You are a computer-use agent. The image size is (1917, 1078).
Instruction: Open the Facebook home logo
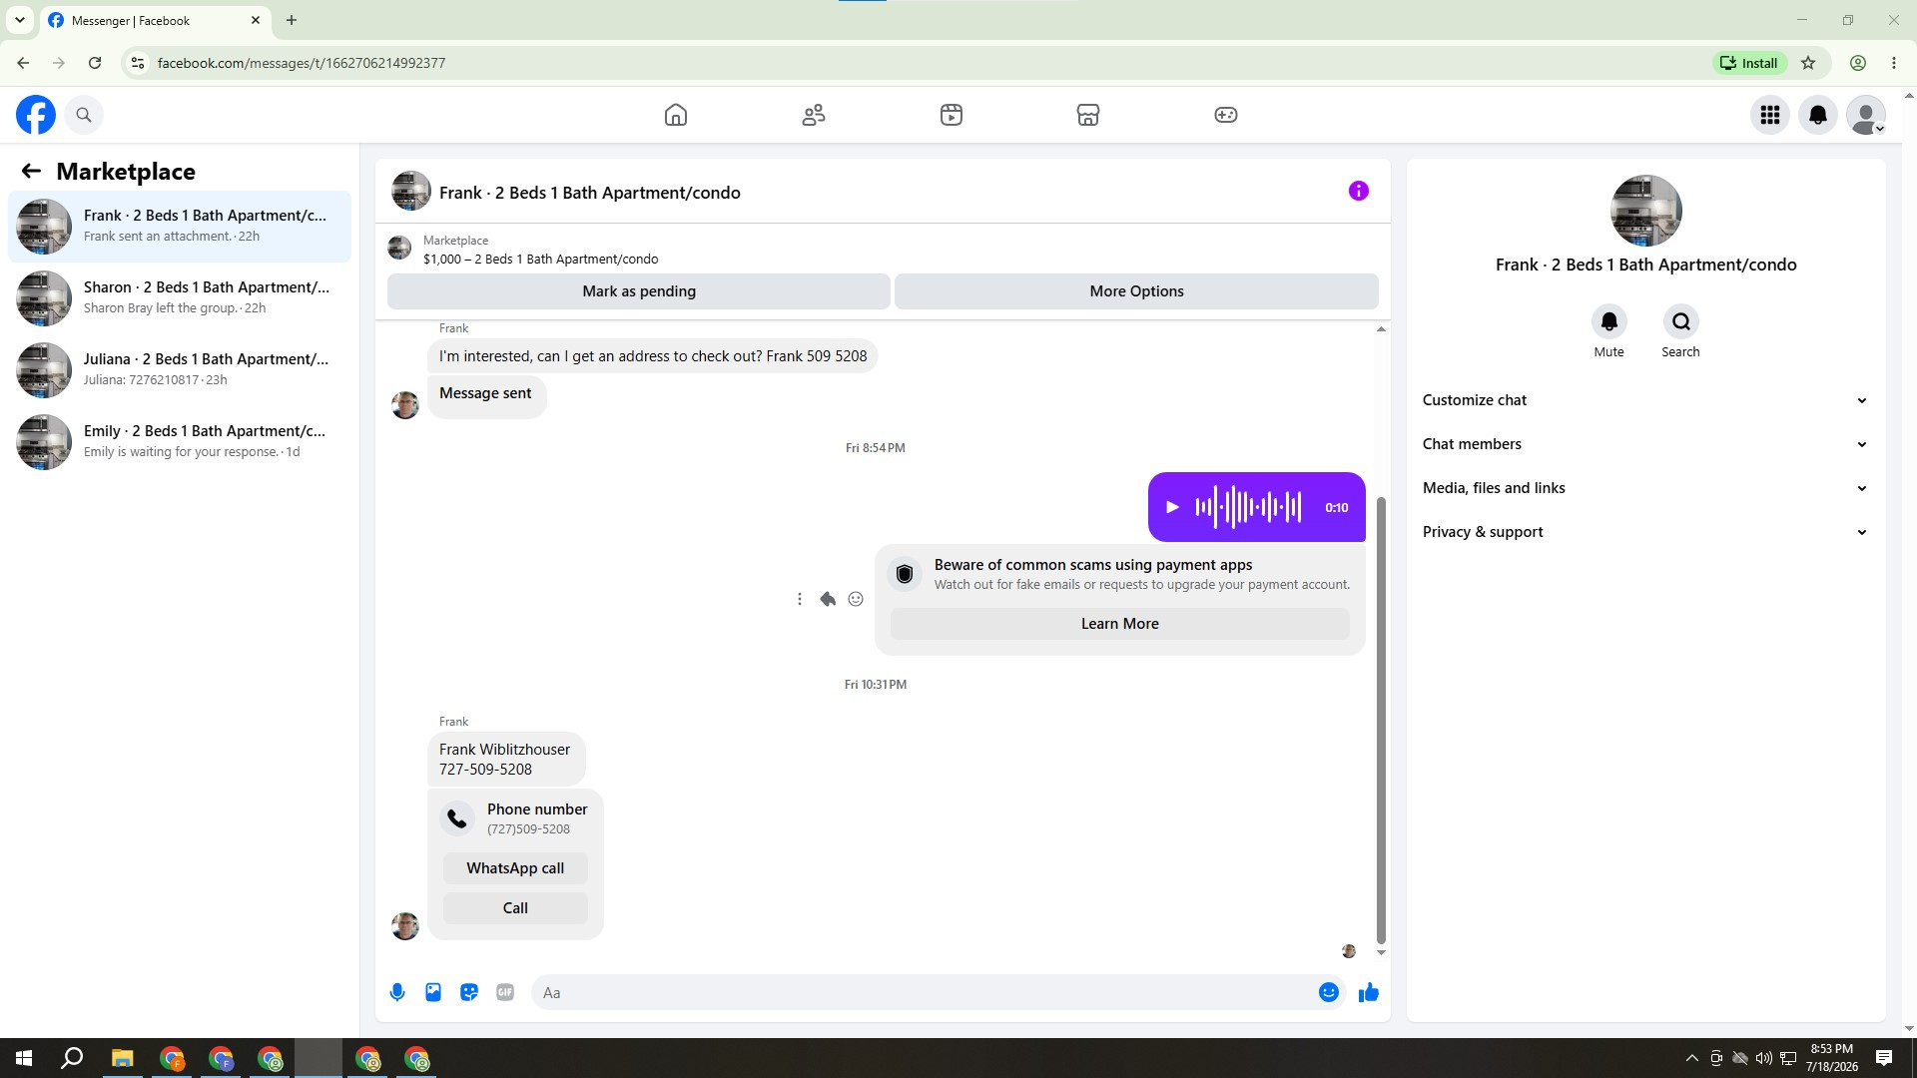click(36, 115)
